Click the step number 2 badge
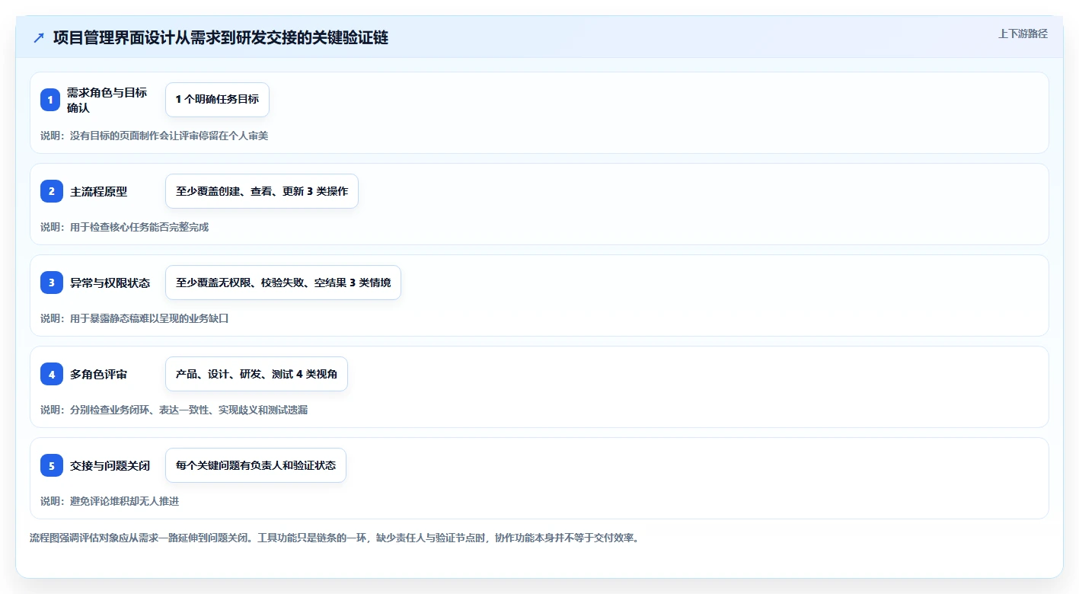The height and width of the screenshot is (594, 1079). (x=51, y=191)
